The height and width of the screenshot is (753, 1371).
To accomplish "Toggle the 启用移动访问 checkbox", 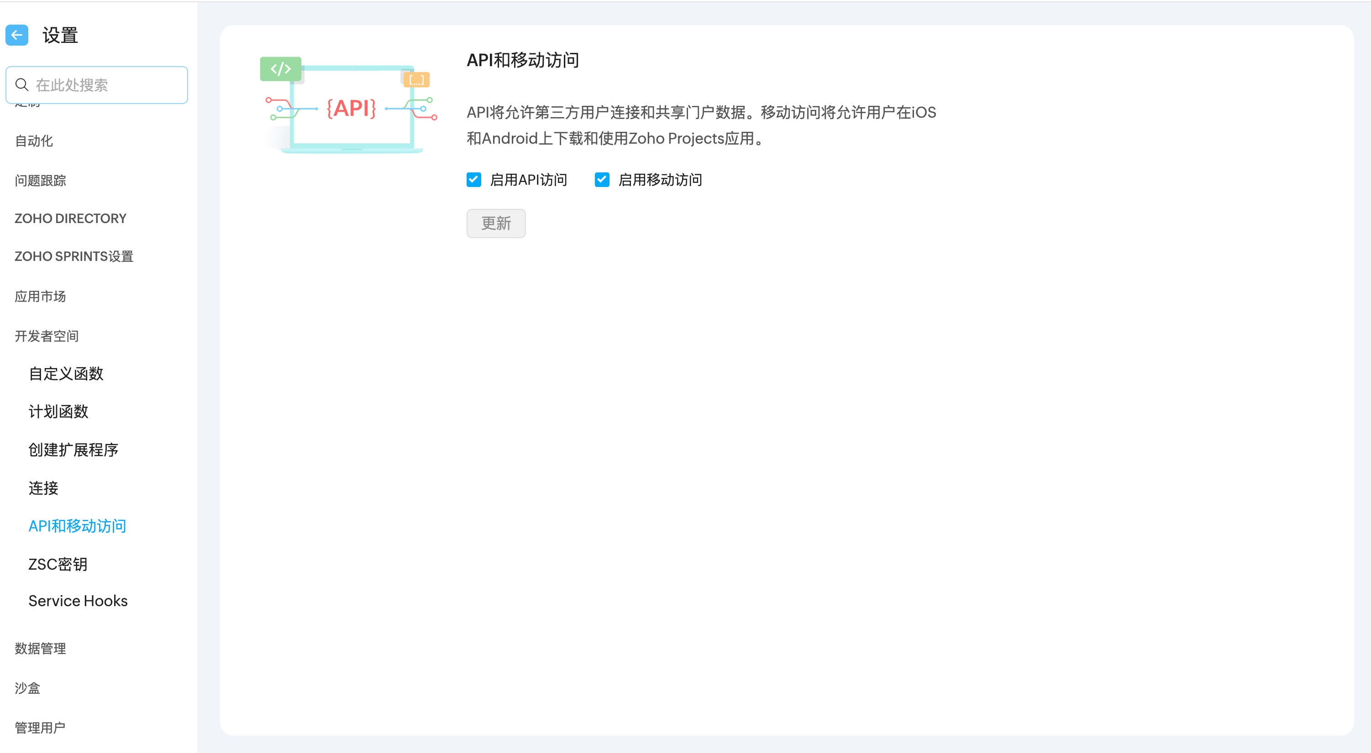I will coord(602,180).
